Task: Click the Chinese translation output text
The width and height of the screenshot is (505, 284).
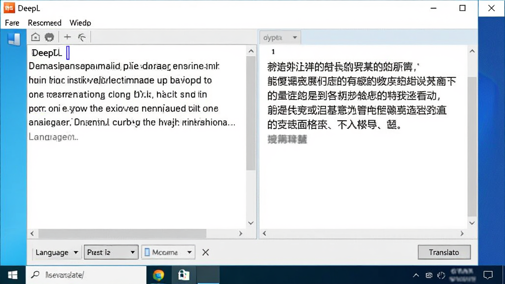Action: click(x=361, y=96)
